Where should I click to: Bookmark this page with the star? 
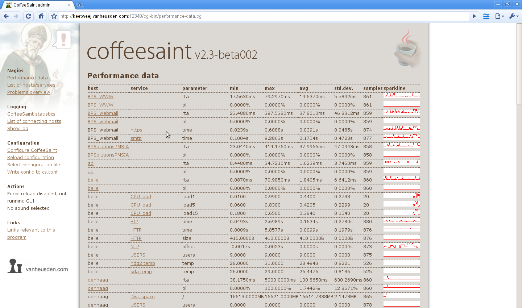pyautogui.click(x=54, y=16)
